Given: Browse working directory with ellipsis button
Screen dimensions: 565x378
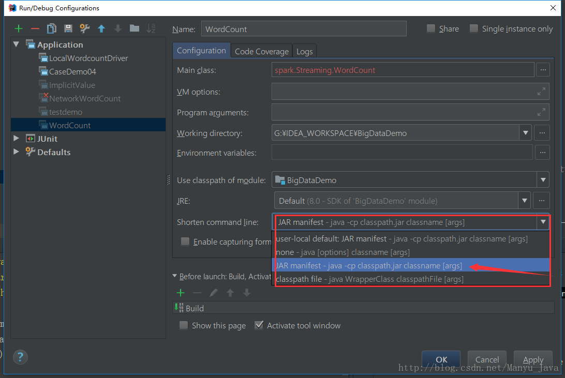Looking at the screenshot, I should pyautogui.click(x=542, y=133).
